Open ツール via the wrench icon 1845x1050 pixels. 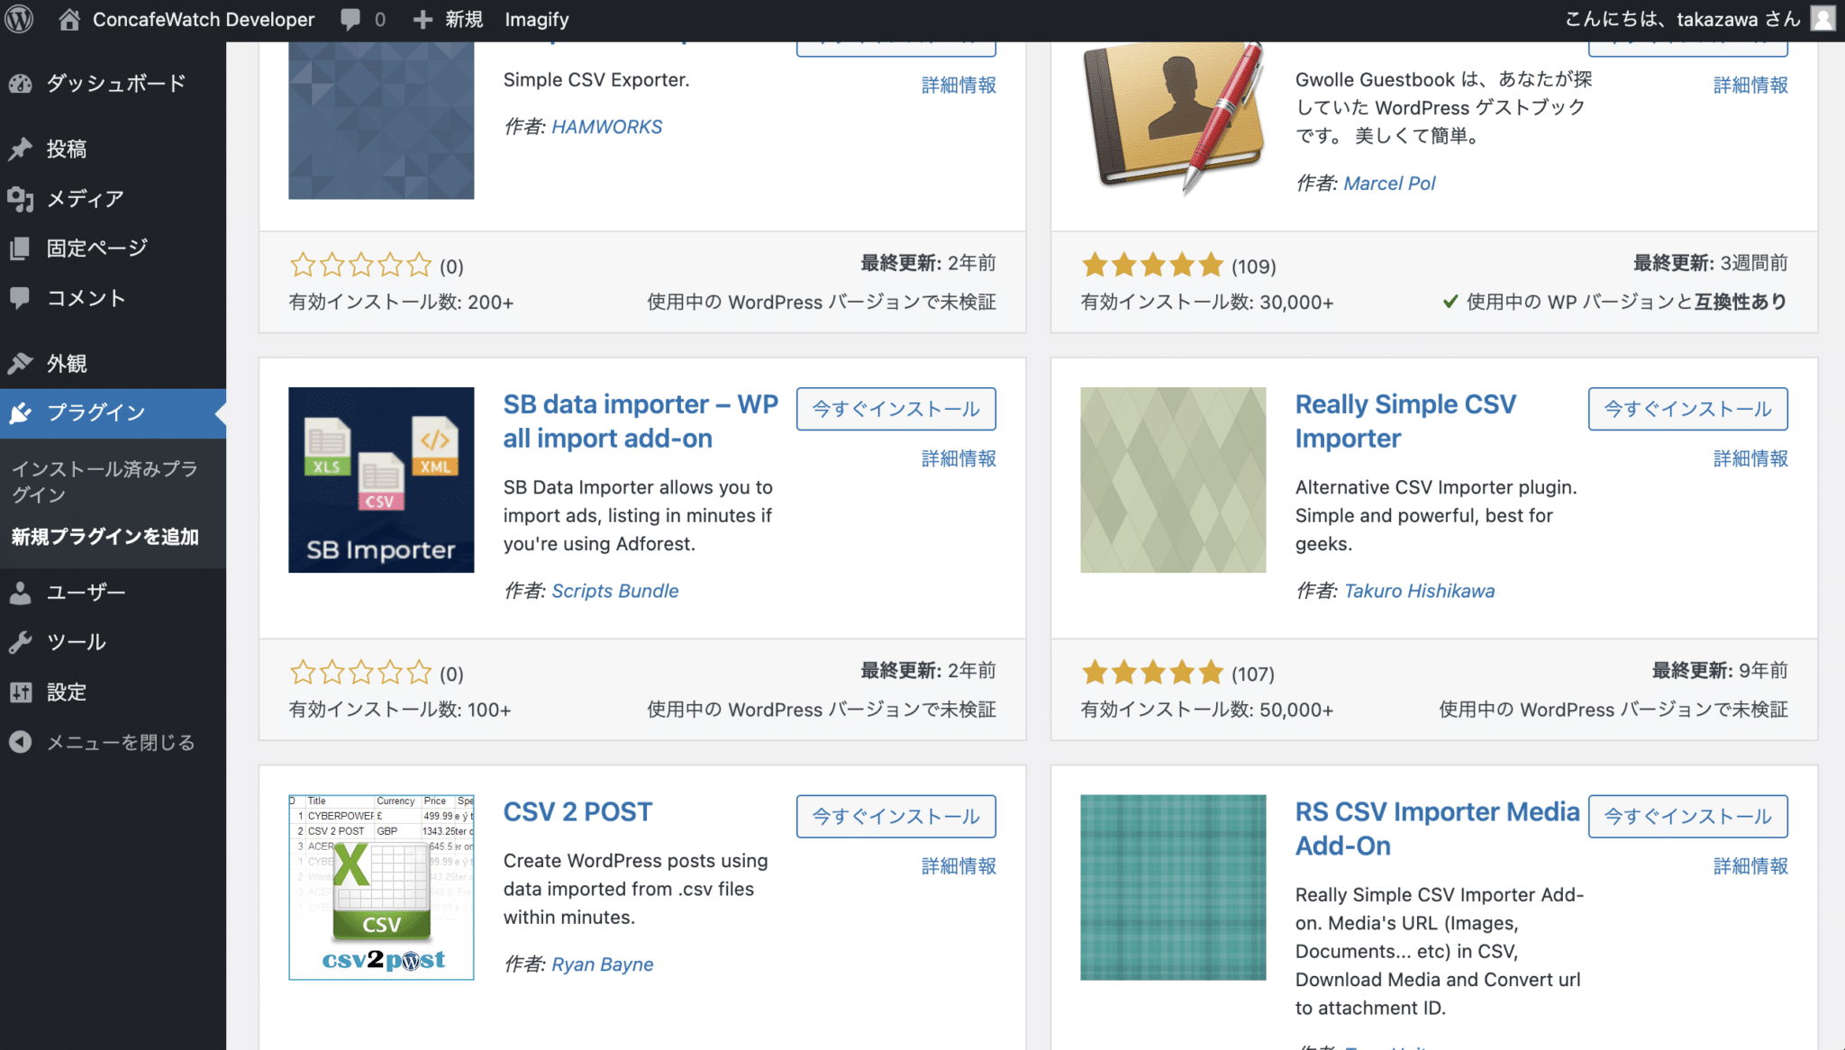coord(22,641)
